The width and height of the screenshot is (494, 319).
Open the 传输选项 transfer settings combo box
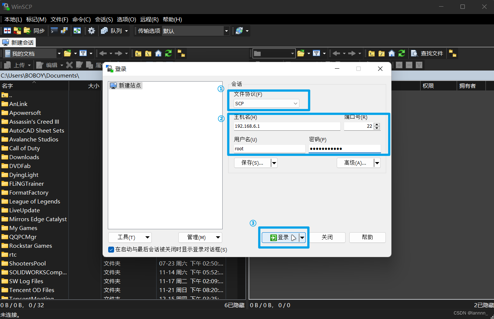(196, 31)
